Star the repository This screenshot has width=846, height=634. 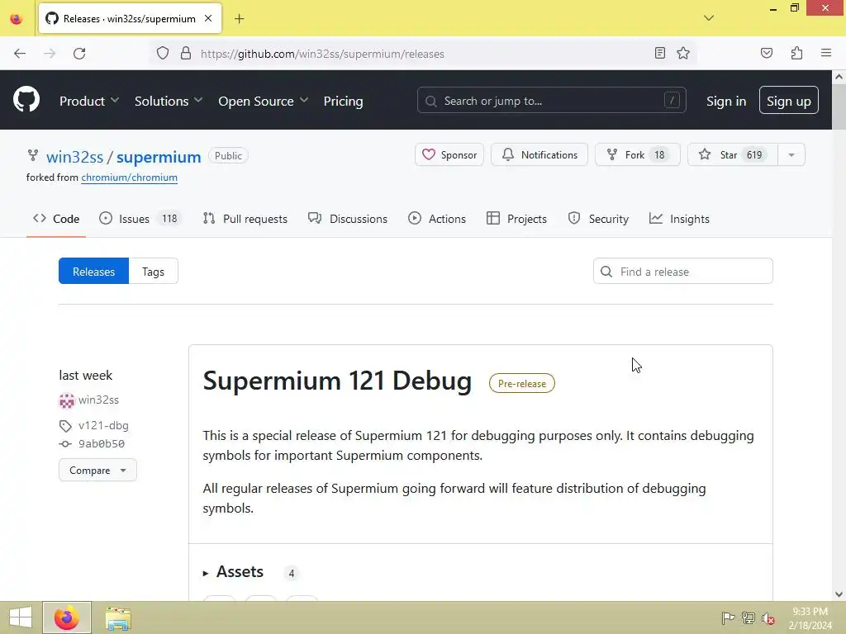tap(732, 154)
